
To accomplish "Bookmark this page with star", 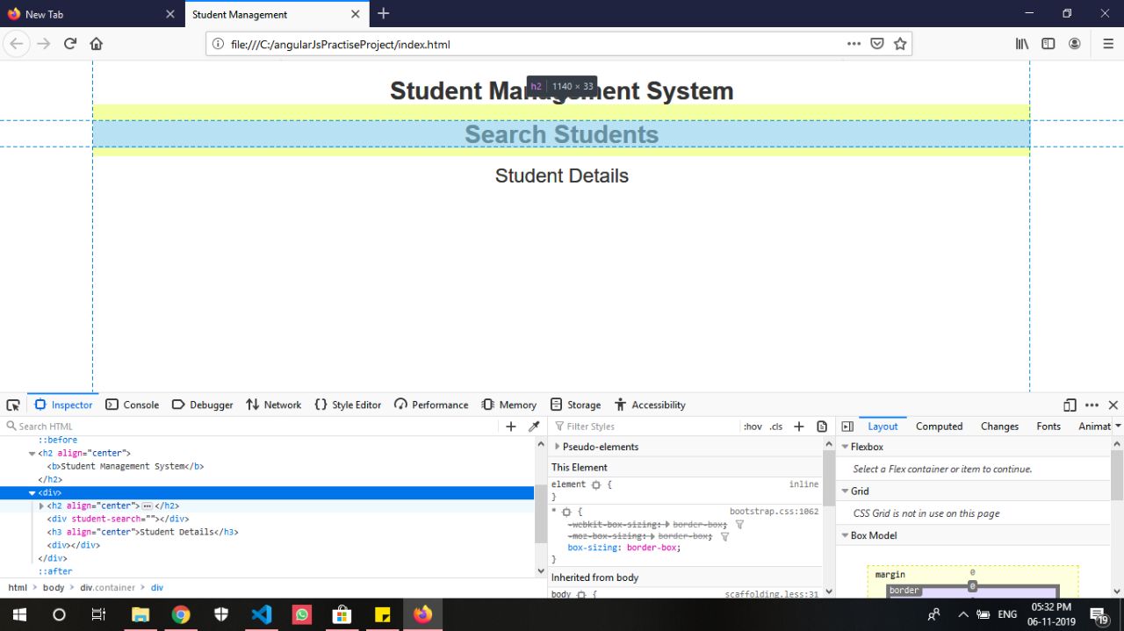I will click(x=900, y=44).
